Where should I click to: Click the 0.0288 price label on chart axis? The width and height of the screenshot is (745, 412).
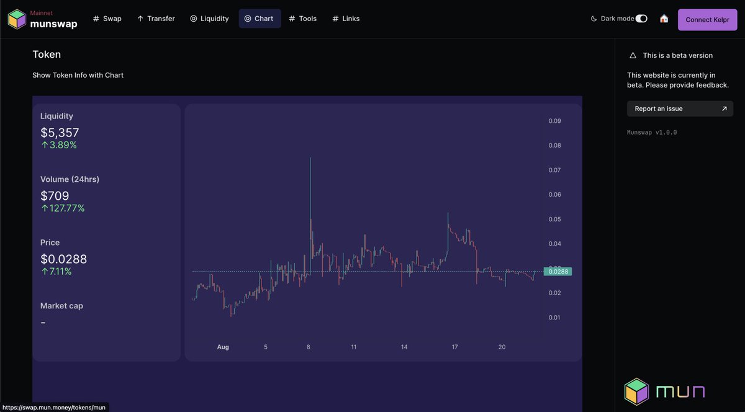click(x=558, y=272)
